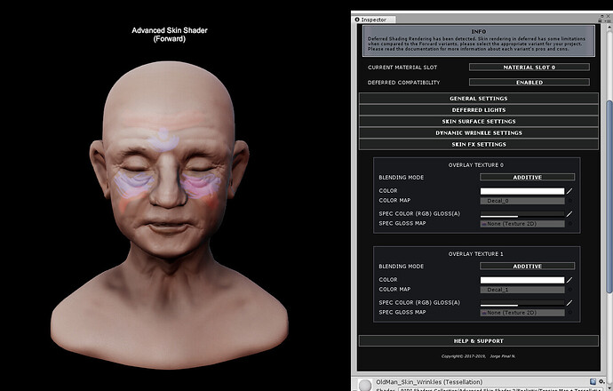Click the 'DEFERRED COMPATIBILITY' label
The width and height of the screenshot is (613, 391).
[403, 83]
